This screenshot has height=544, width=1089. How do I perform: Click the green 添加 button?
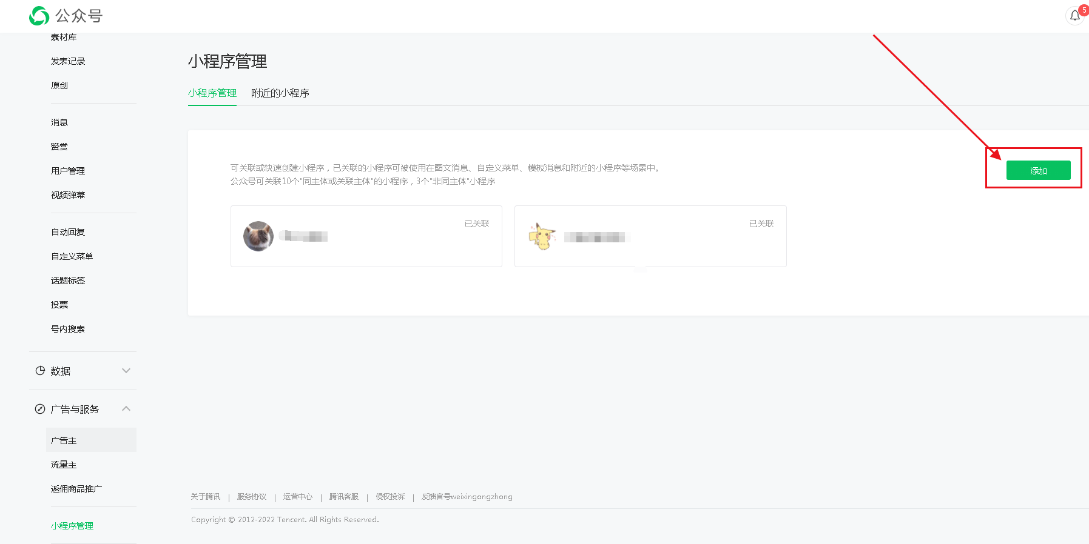tap(1038, 171)
